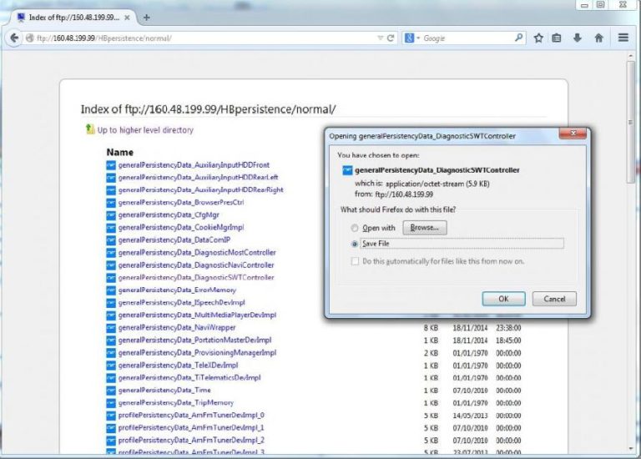This screenshot has height=459, width=641.
Task: Click the Browse... button
Action: [x=425, y=228]
